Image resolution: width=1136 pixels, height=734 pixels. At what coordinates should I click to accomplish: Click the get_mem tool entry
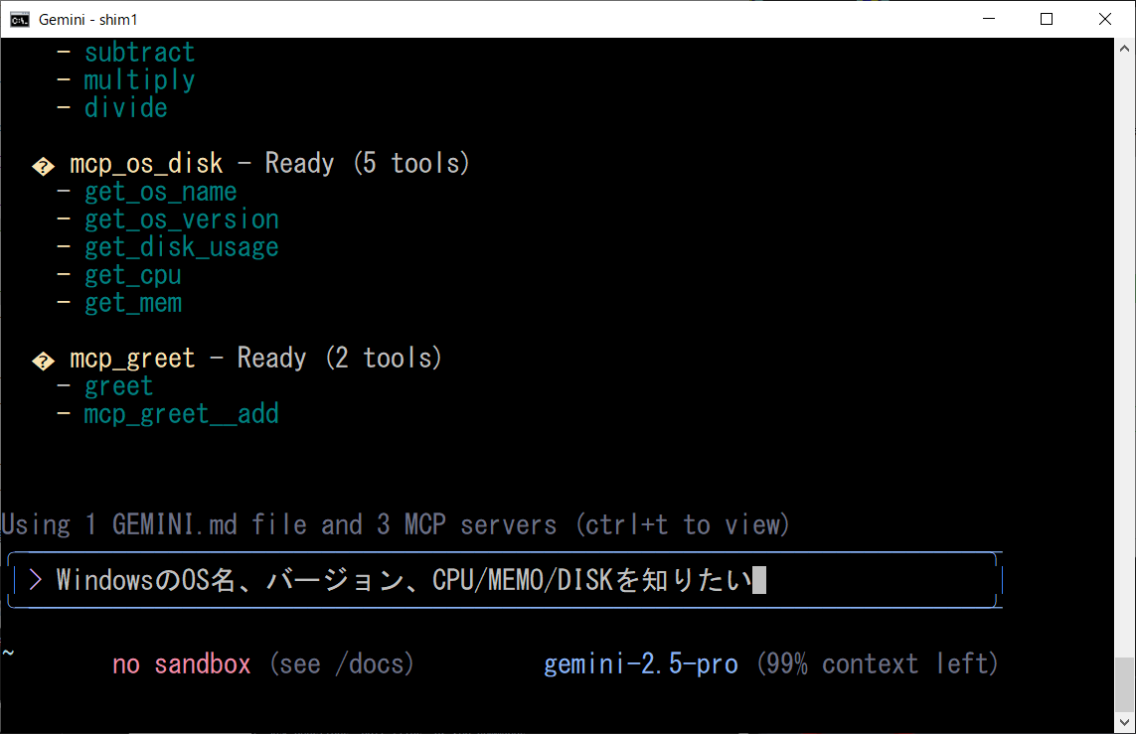pyautogui.click(x=132, y=303)
